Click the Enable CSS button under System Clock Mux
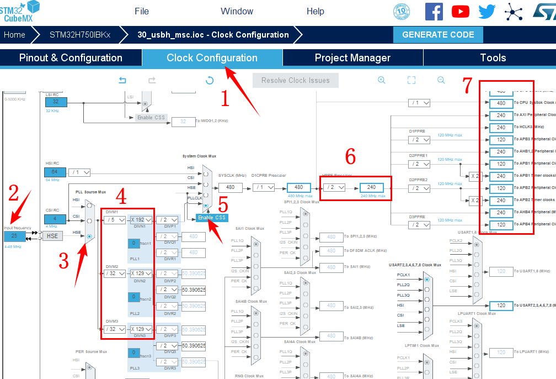 click(212, 218)
